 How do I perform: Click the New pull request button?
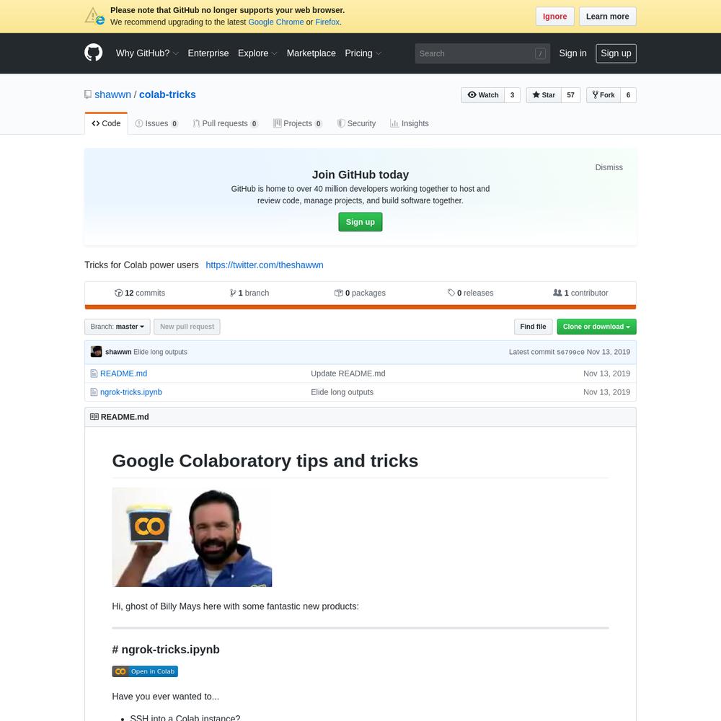(x=187, y=327)
